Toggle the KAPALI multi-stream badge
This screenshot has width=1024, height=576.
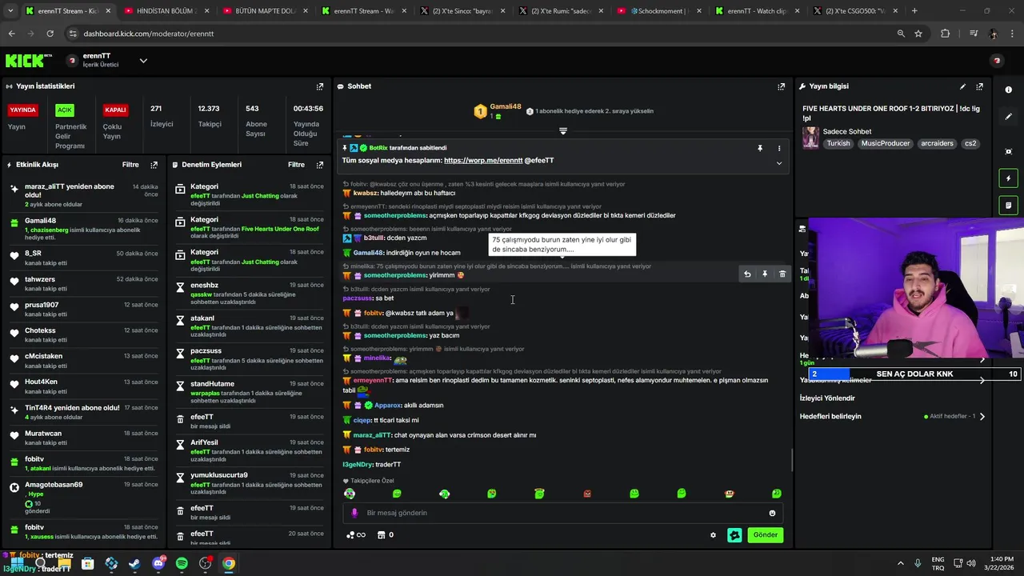tap(116, 110)
